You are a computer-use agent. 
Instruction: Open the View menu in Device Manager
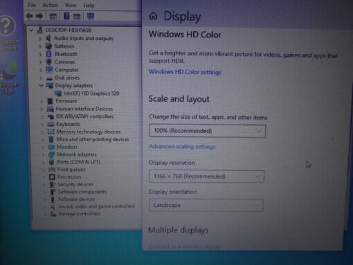(x=71, y=5)
